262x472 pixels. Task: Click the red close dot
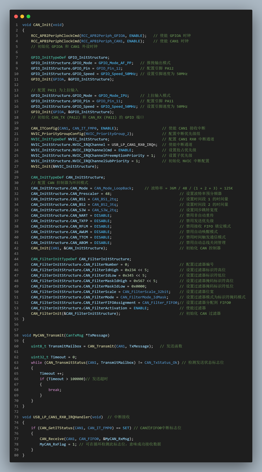click(16, 16)
